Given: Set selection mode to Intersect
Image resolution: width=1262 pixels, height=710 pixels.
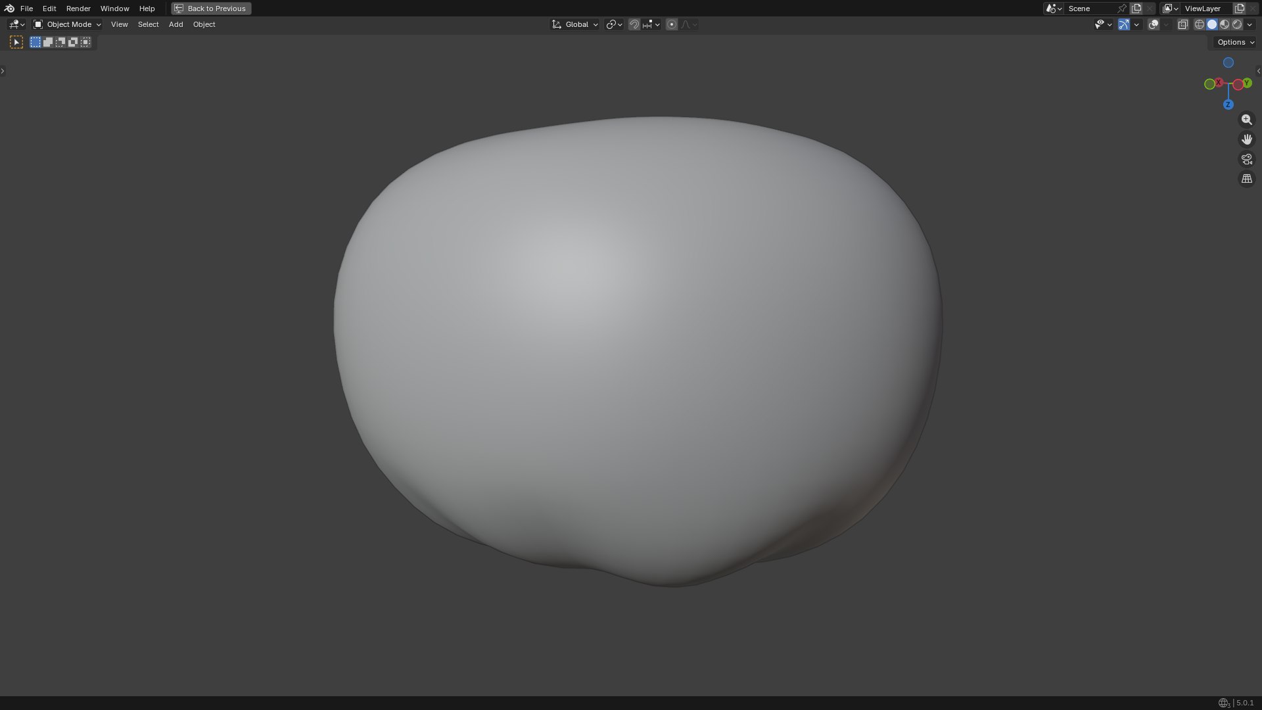Looking at the screenshot, I should (x=85, y=42).
